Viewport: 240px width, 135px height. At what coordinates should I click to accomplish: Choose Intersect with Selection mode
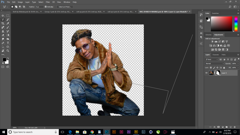pos(24,7)
